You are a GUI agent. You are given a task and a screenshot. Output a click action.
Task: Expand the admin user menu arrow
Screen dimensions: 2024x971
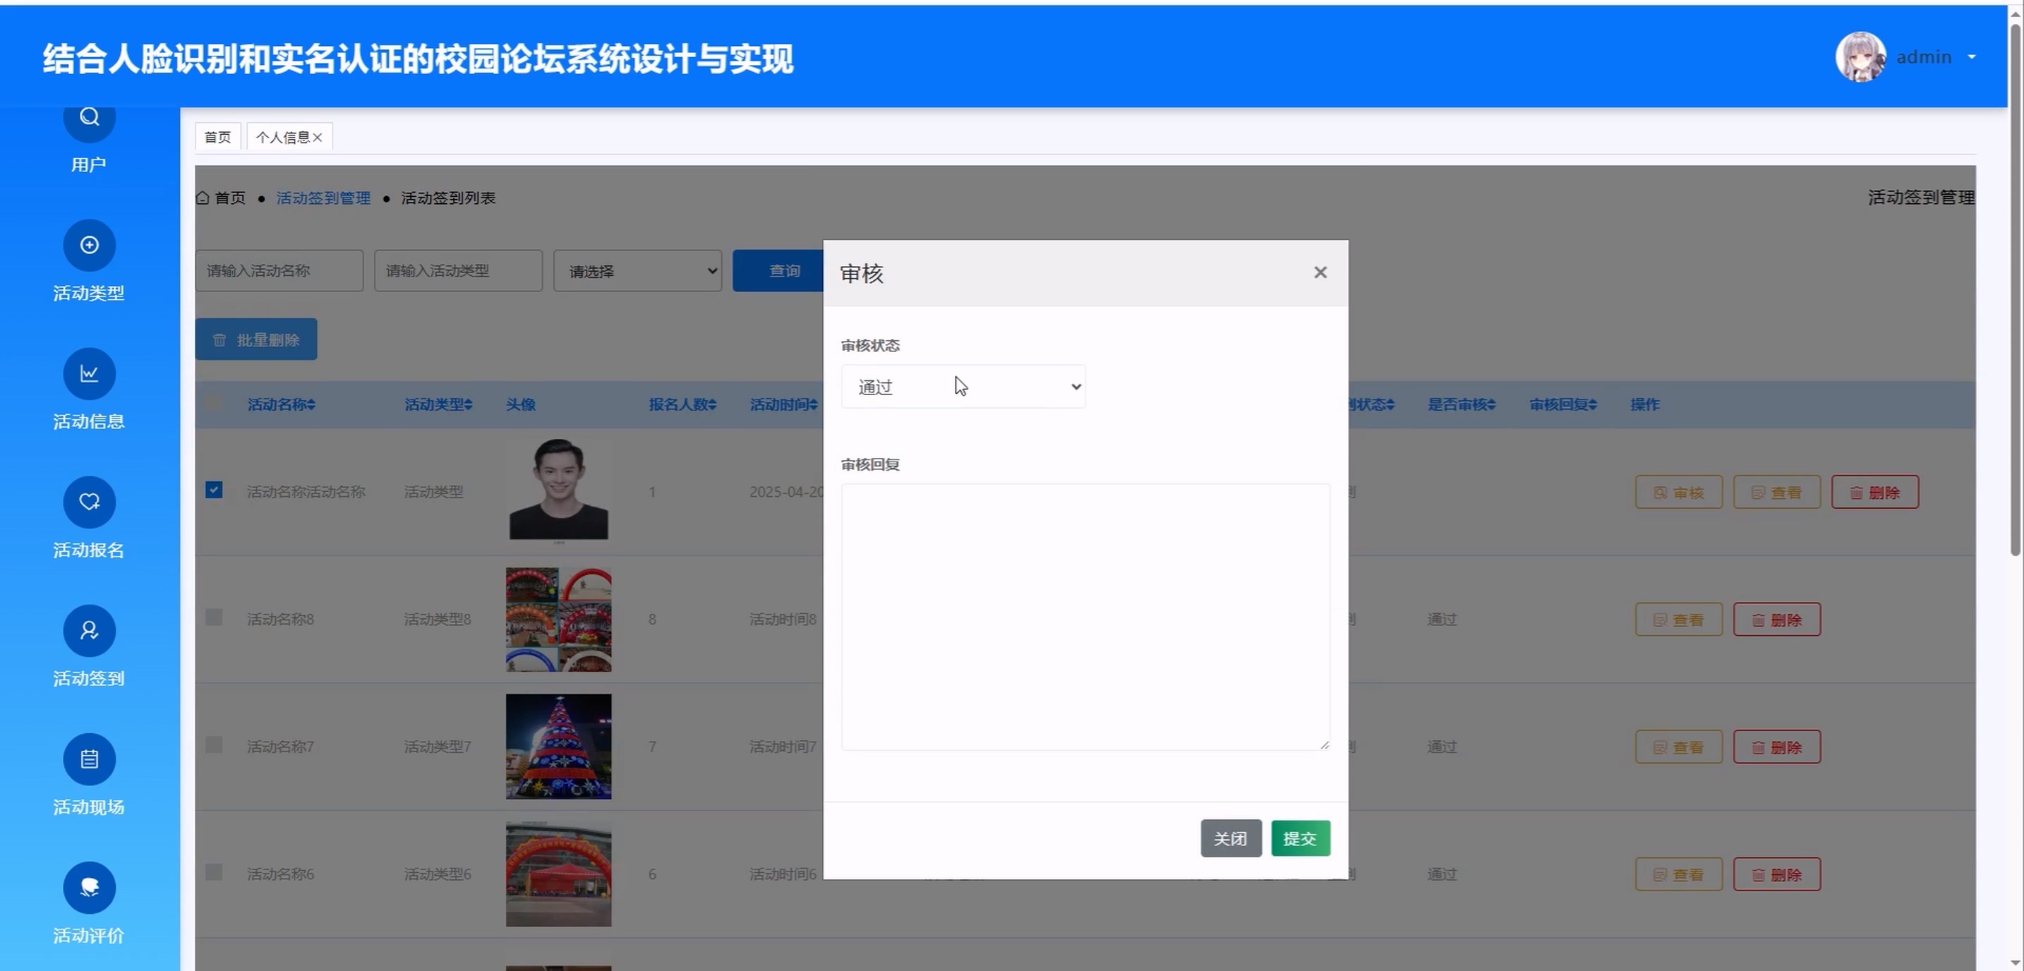tap(1972, 56)
